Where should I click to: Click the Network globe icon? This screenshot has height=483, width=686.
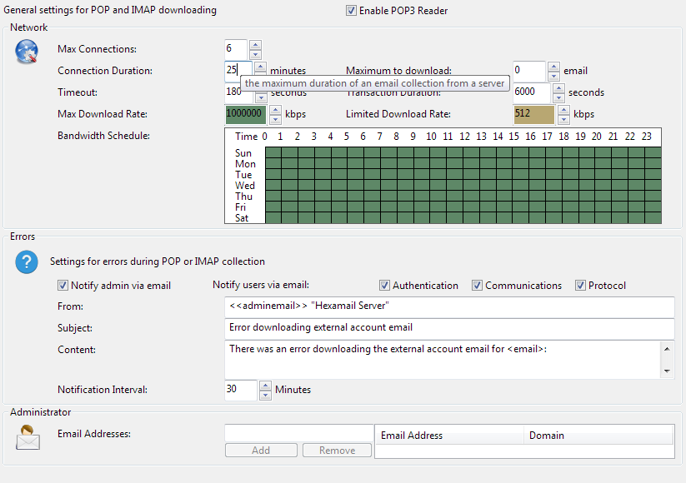pos(28,52)
